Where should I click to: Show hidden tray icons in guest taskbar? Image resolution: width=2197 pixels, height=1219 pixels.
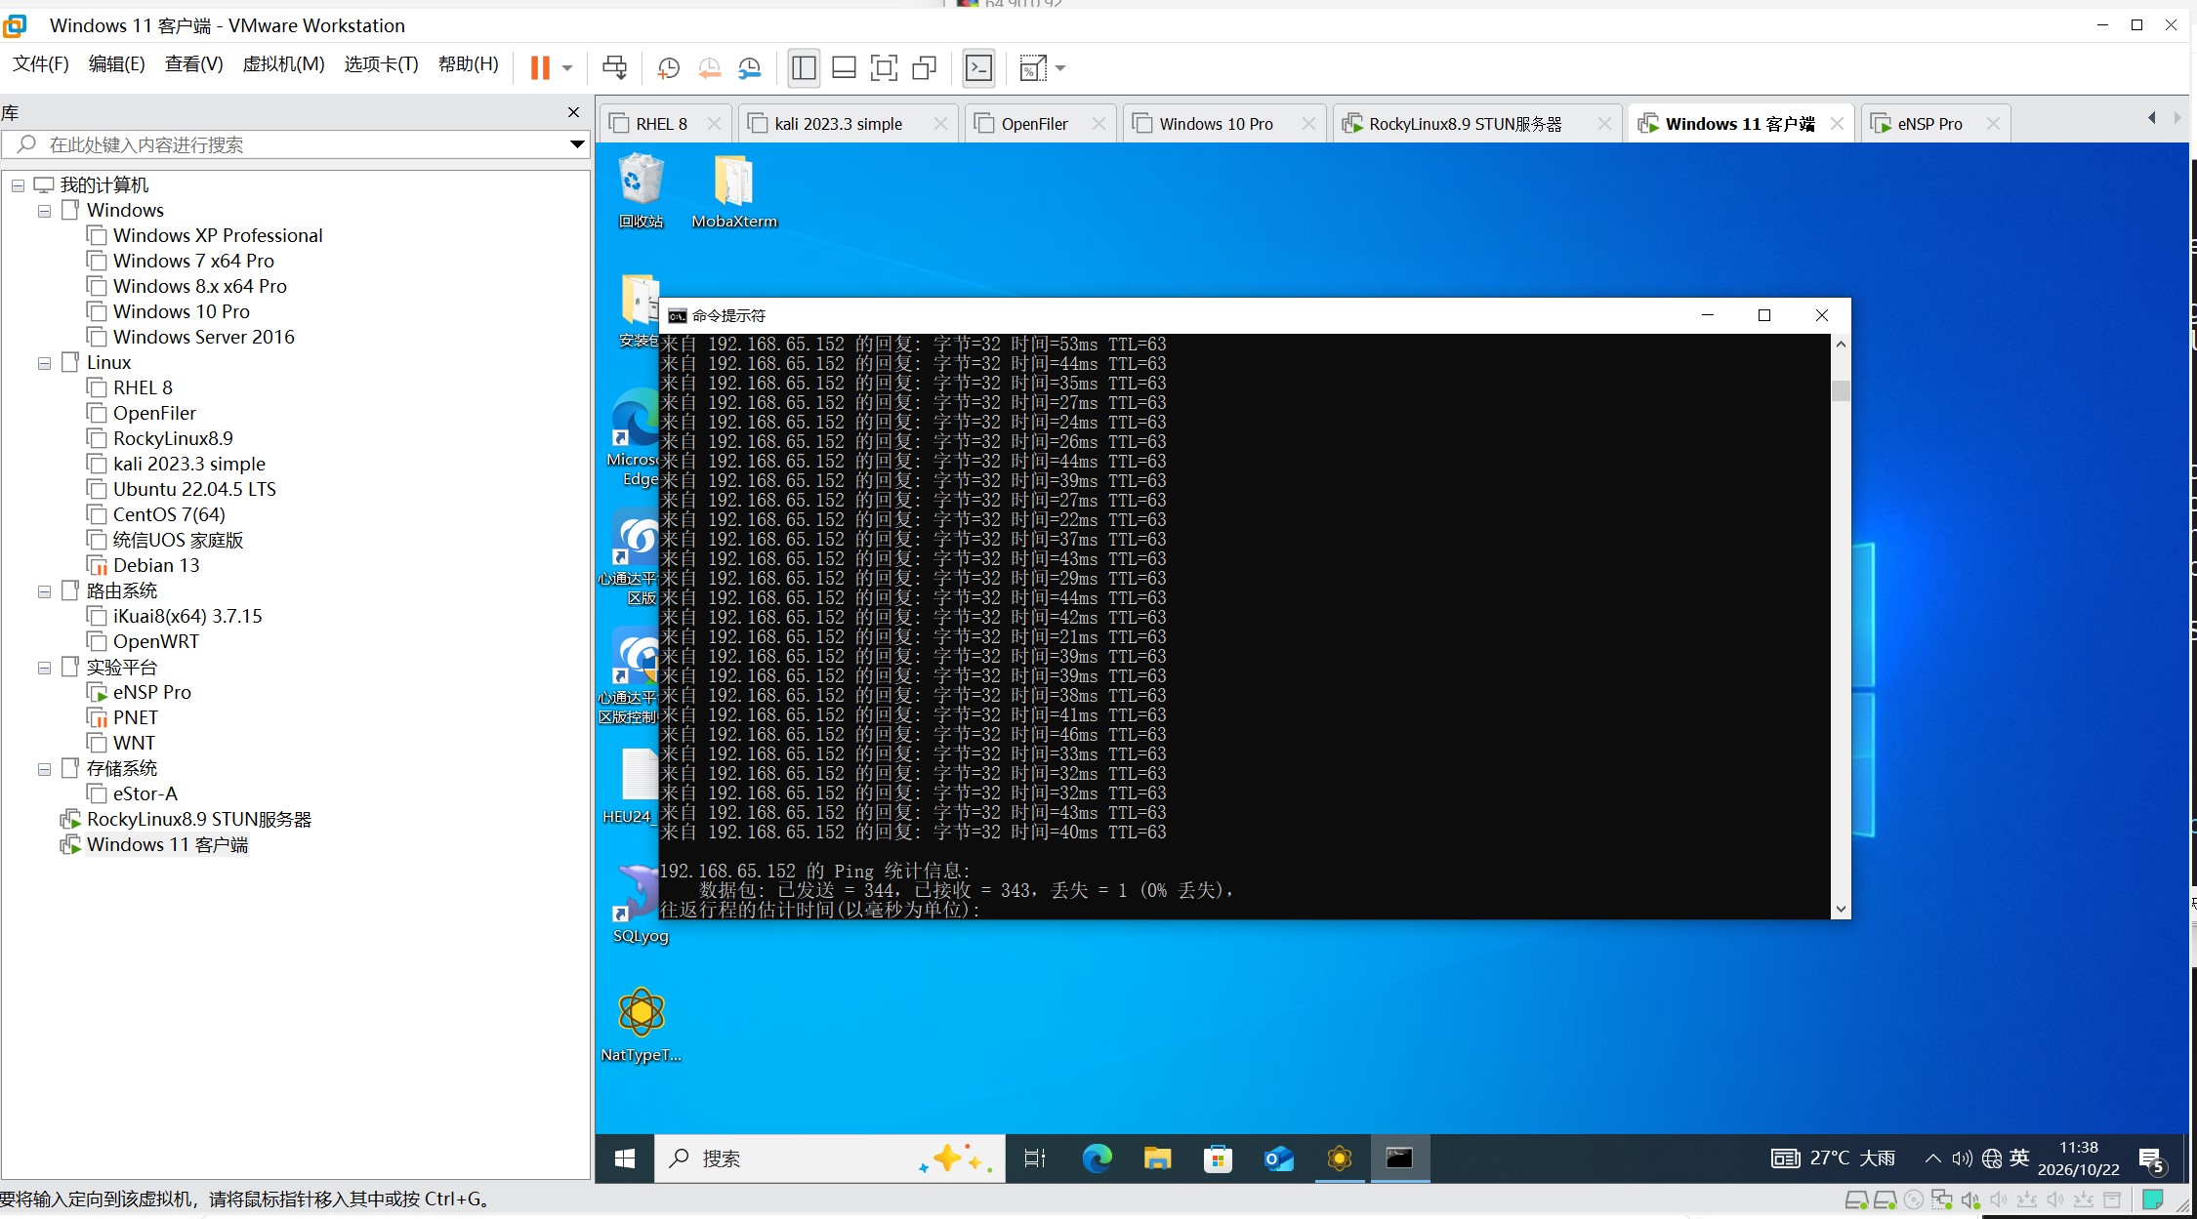point(1932,1158)
